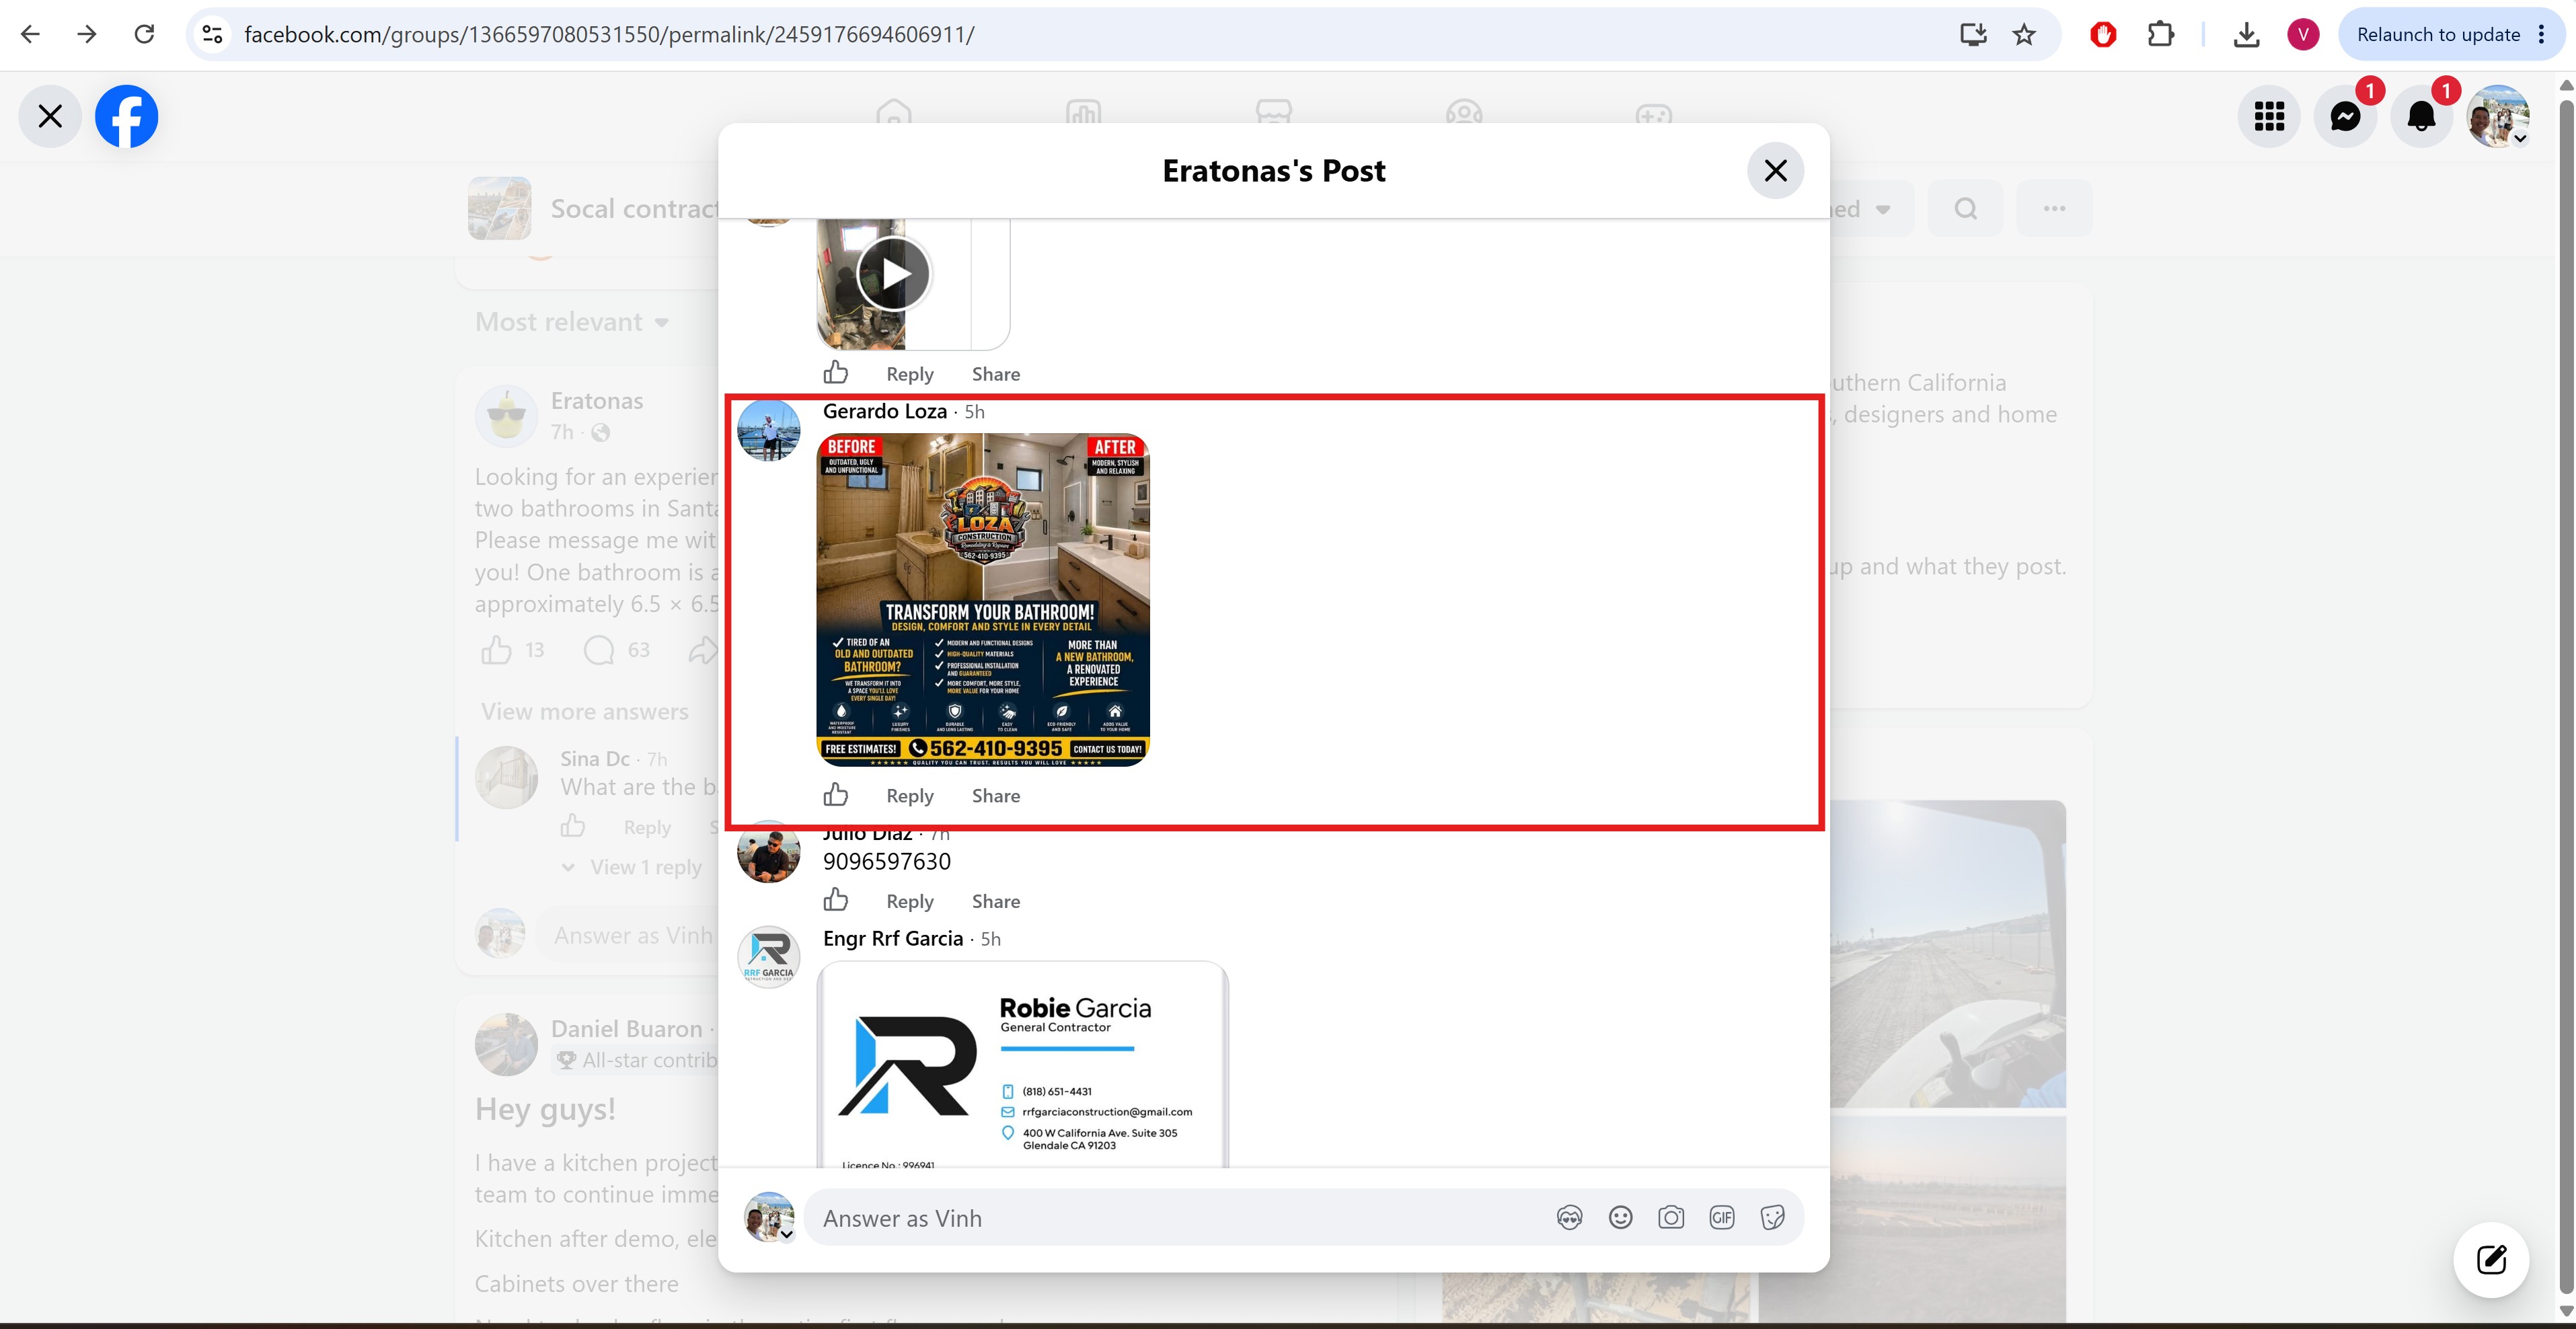Reply to Gerardo Loza's comment

[910, 796]
